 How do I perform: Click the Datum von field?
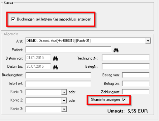pyautogui.click(x=38, y=58)
